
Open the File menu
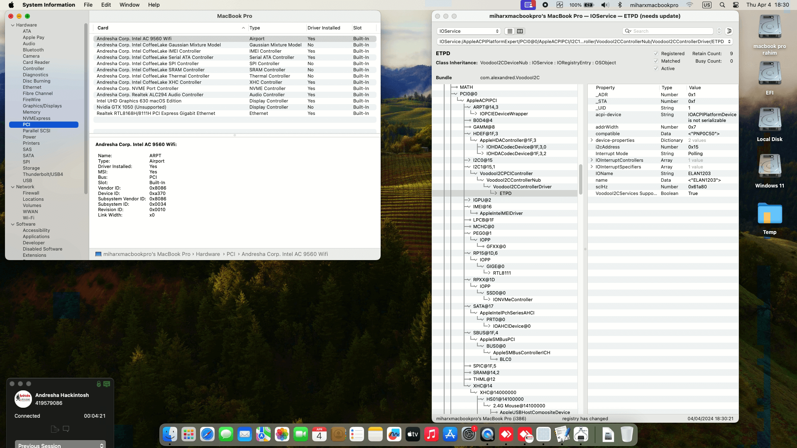[88, 5]
